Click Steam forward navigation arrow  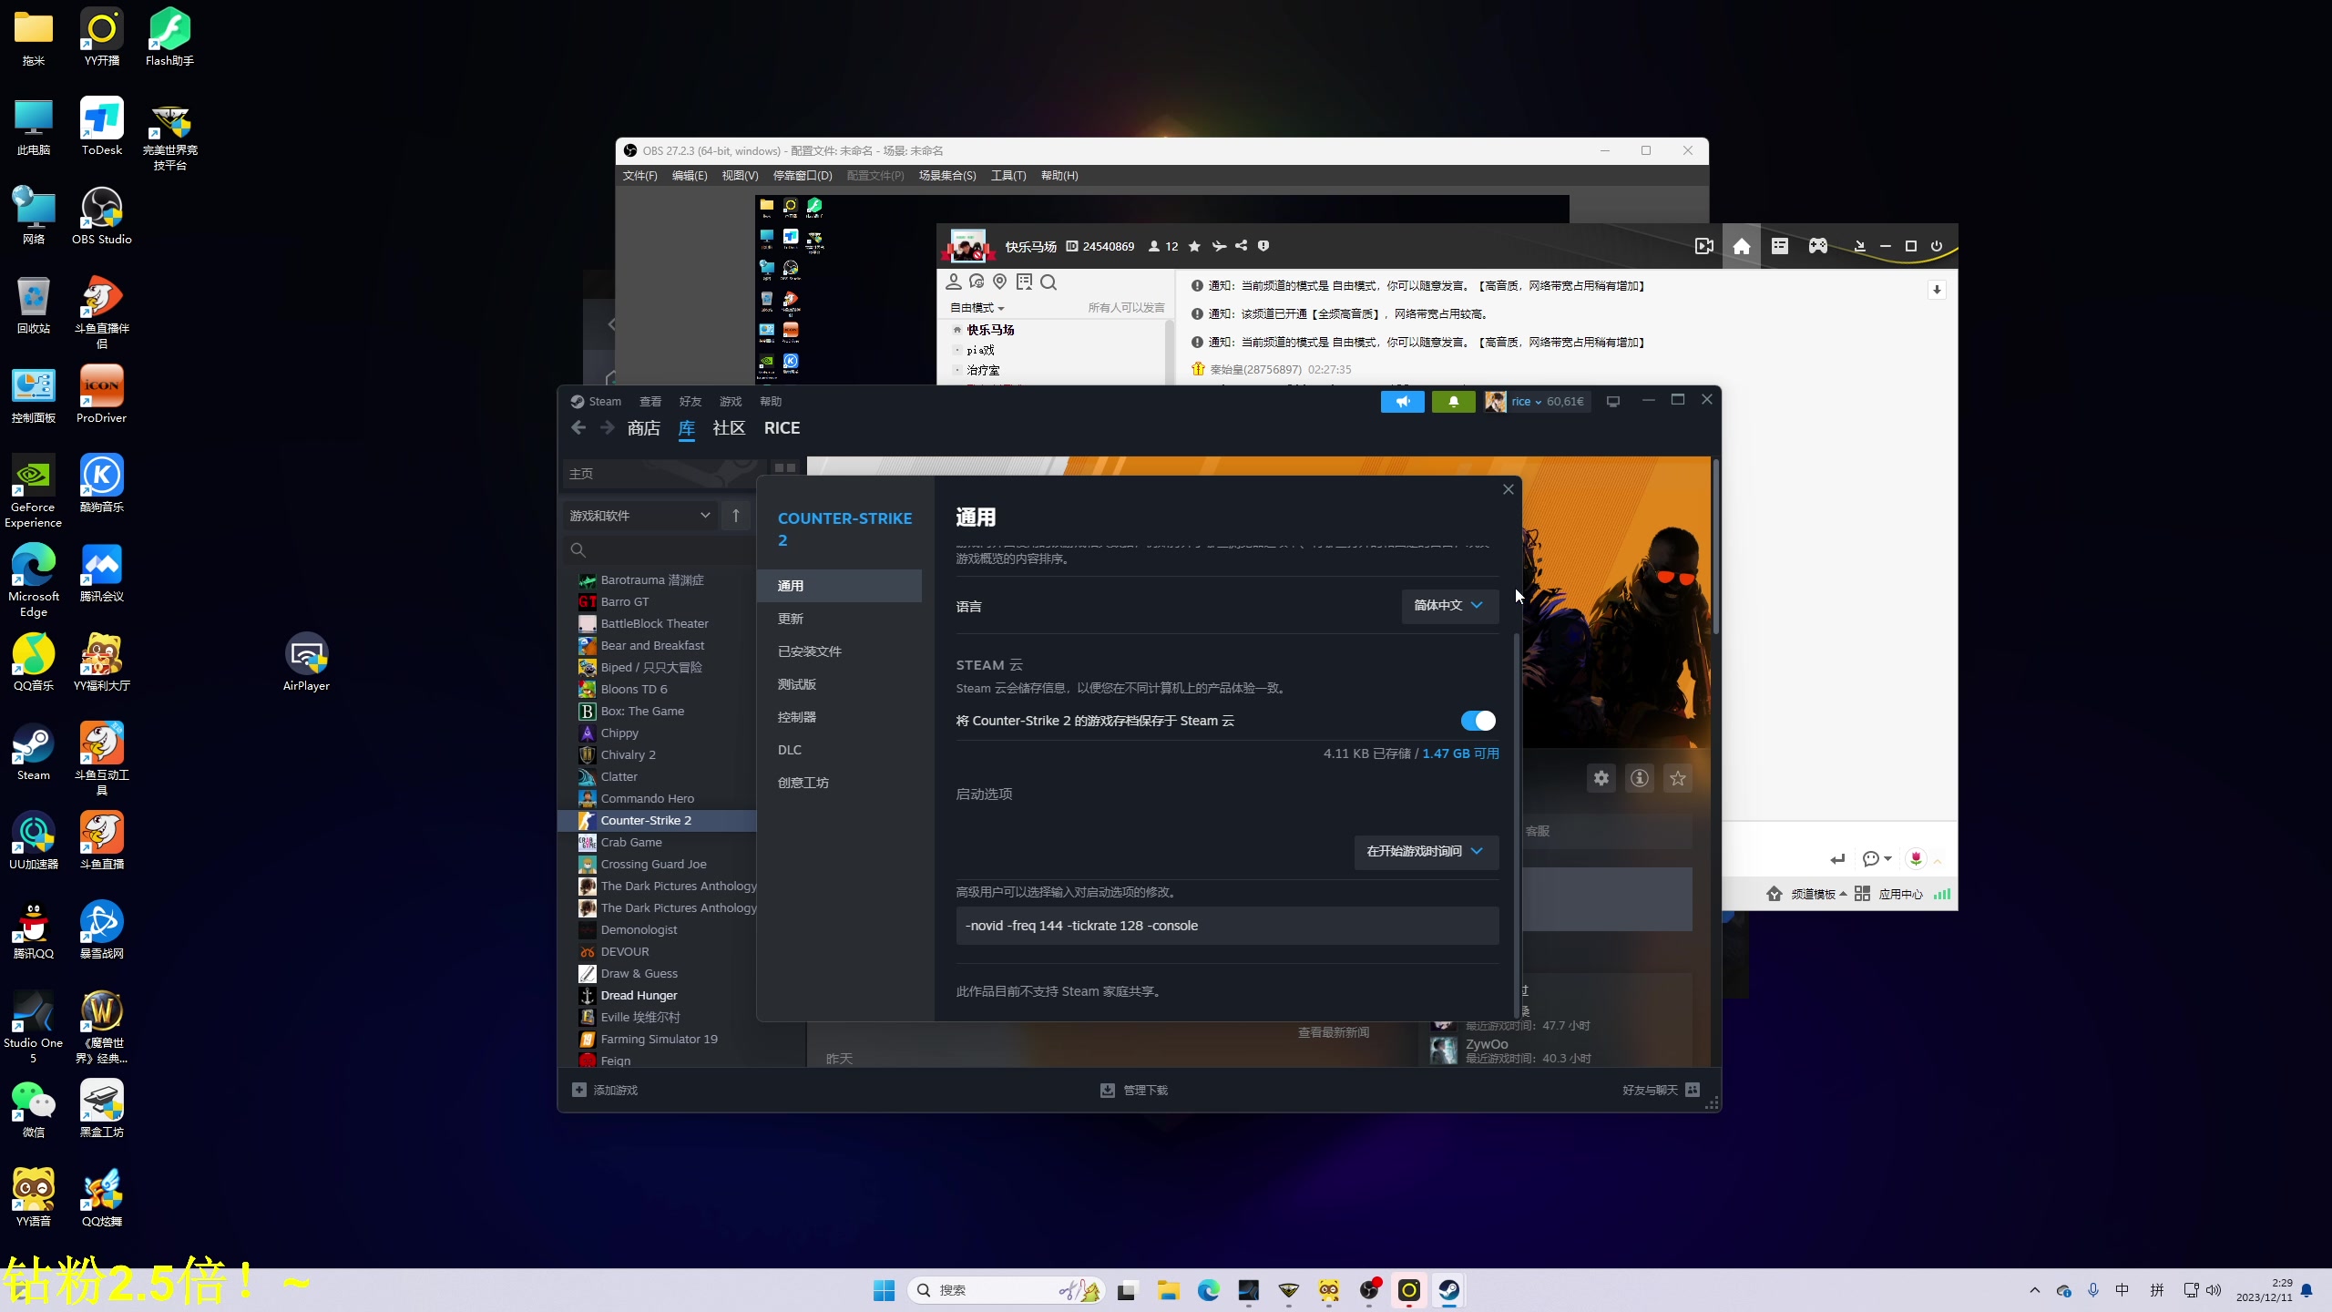608,428
